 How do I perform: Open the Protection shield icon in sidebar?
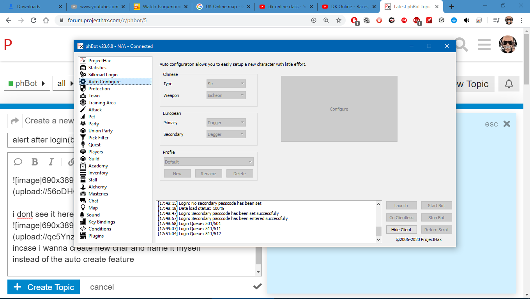click(83, 89)
